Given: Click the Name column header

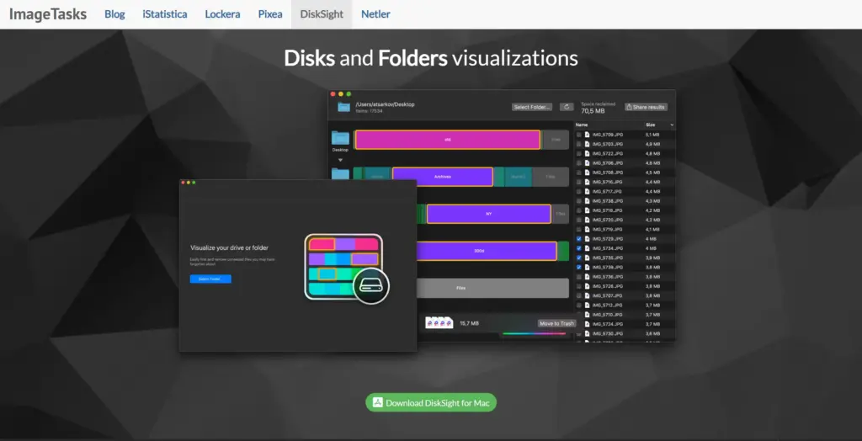Looking at the screenshot, I should tap(582, 125).
